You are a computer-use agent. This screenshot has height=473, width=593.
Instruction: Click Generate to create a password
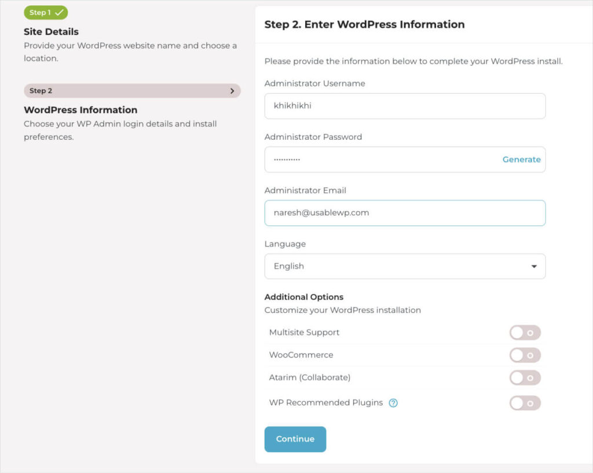[x=521, y=159]
